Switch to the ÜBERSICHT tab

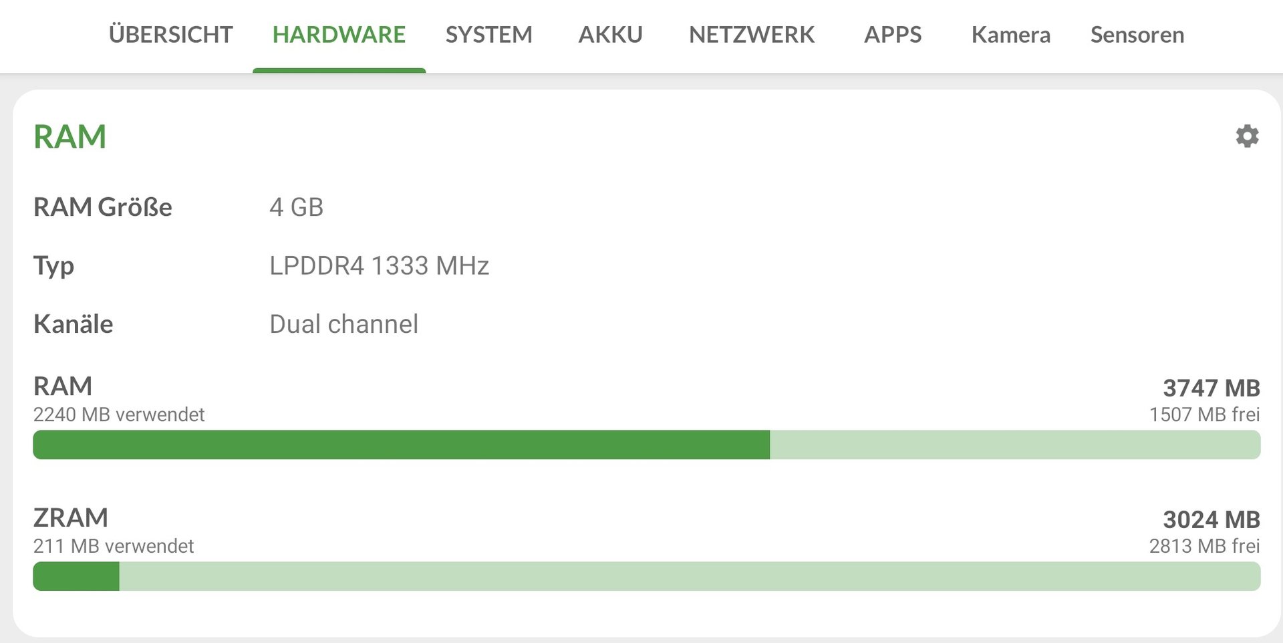pyautogui.click(x=171, y=35)
